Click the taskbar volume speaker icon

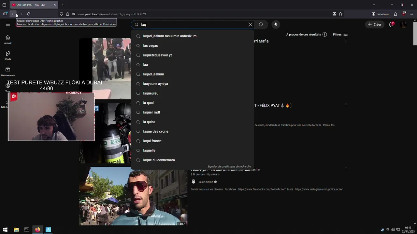(x=393, y=230)
